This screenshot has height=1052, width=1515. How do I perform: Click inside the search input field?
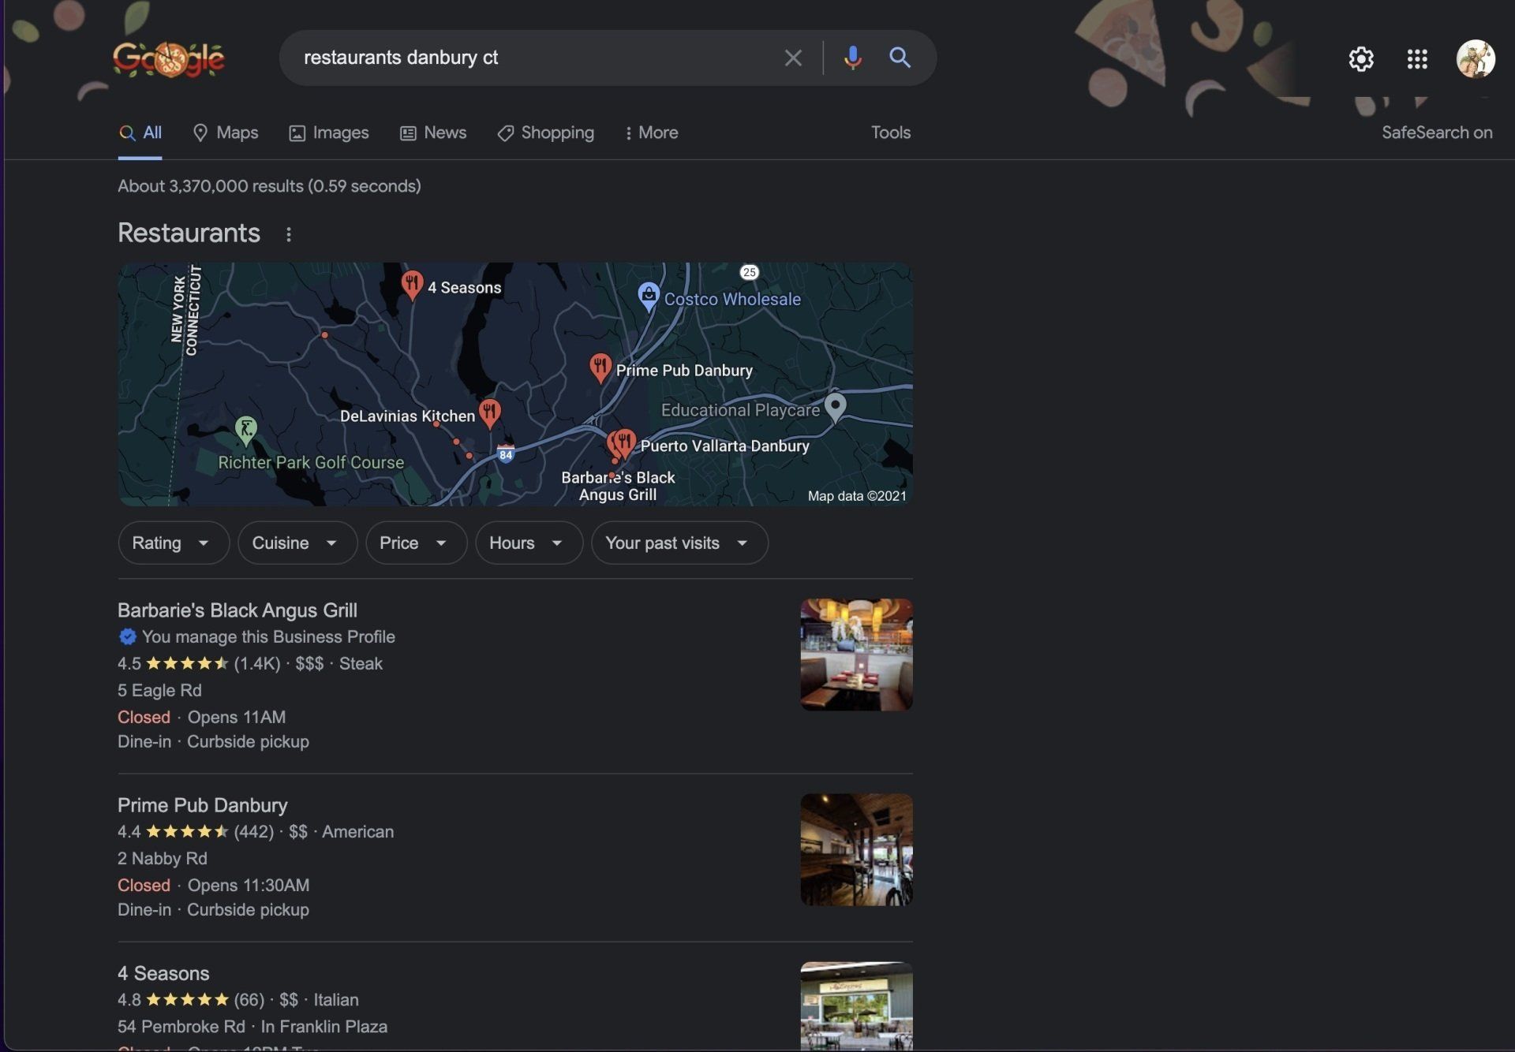pyautogui.click(x=537, y=58)
